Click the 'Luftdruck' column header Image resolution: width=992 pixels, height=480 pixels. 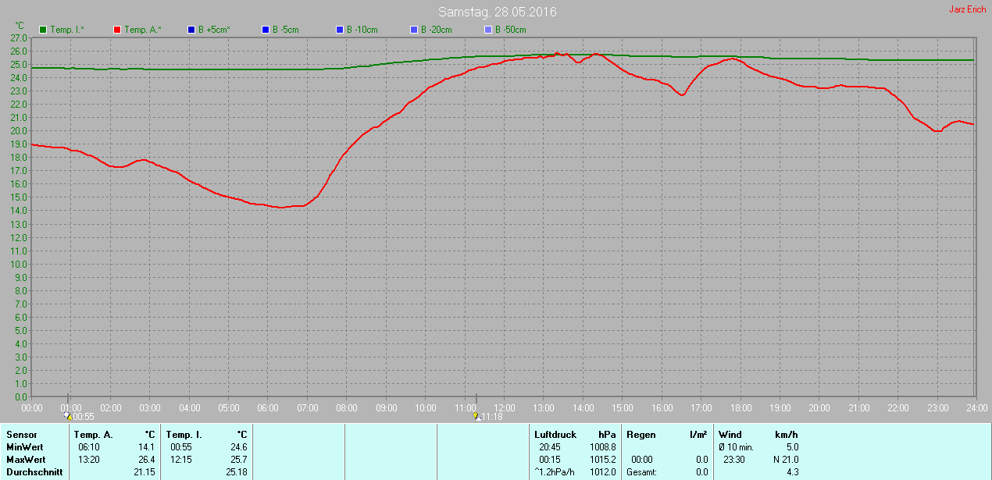point(555,435)
